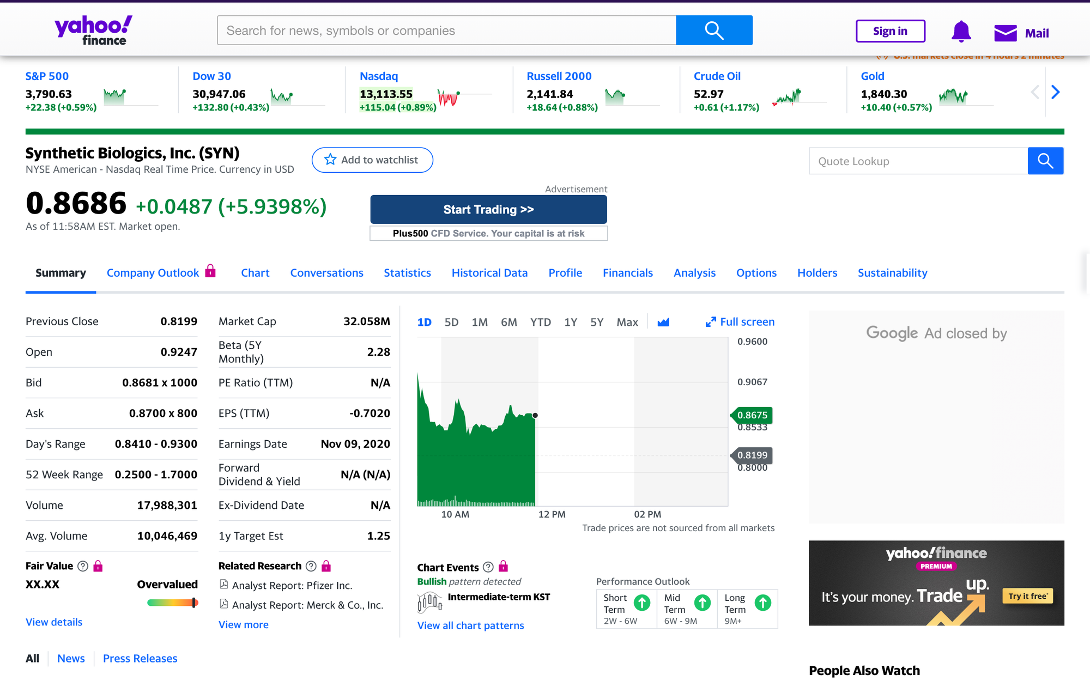1090x681 pixels.
Task: Select the 5D chart range
Action: (451, 322)
